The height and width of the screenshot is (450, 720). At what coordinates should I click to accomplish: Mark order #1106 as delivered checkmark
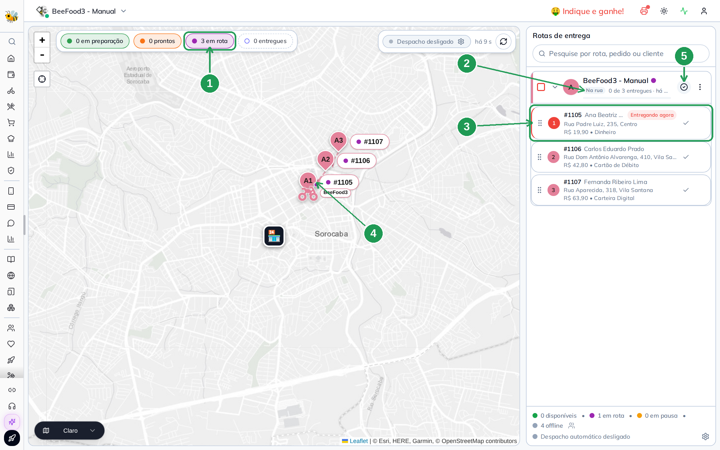click(x=686, y=157)
